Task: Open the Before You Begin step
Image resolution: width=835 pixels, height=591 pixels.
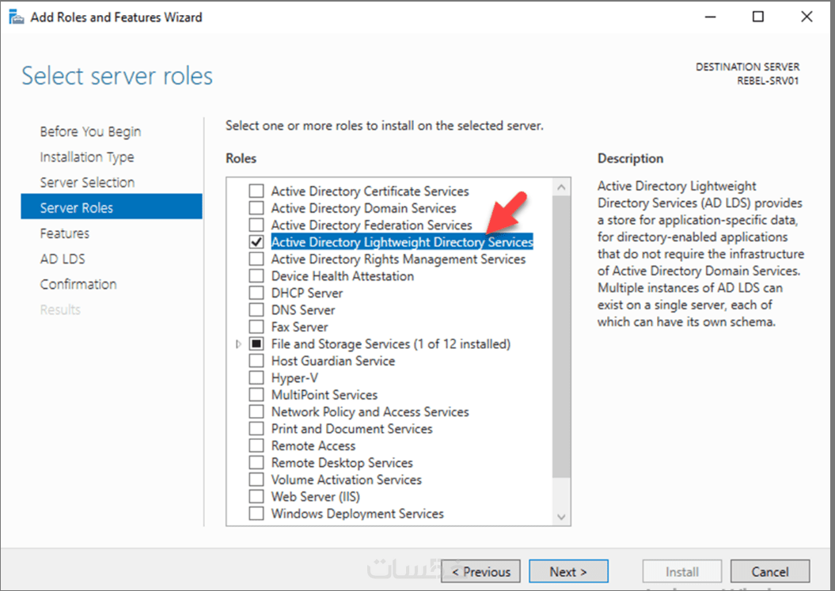Action: click(90, 131)
